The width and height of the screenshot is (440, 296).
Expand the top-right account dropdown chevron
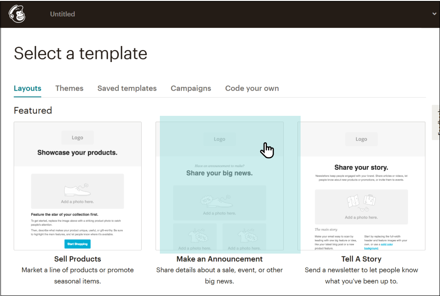pyautogui.click(x=434, y=14)
